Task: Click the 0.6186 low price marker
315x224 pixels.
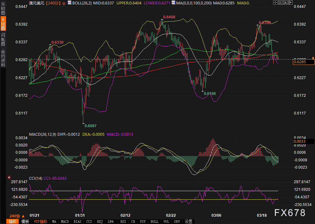Action: [x=210, y=93]
